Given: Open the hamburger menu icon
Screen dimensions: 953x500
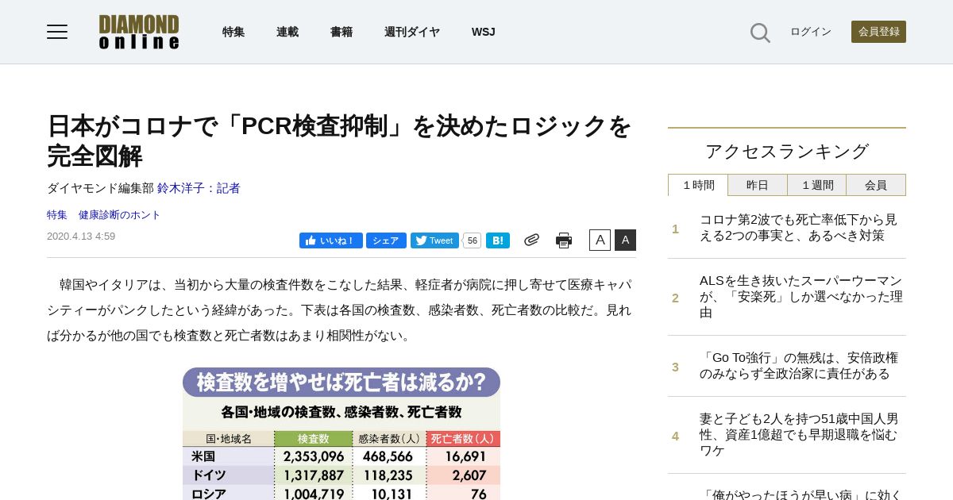Looking at the screenshot, I should pyautogui.click(x=57, y=32).
